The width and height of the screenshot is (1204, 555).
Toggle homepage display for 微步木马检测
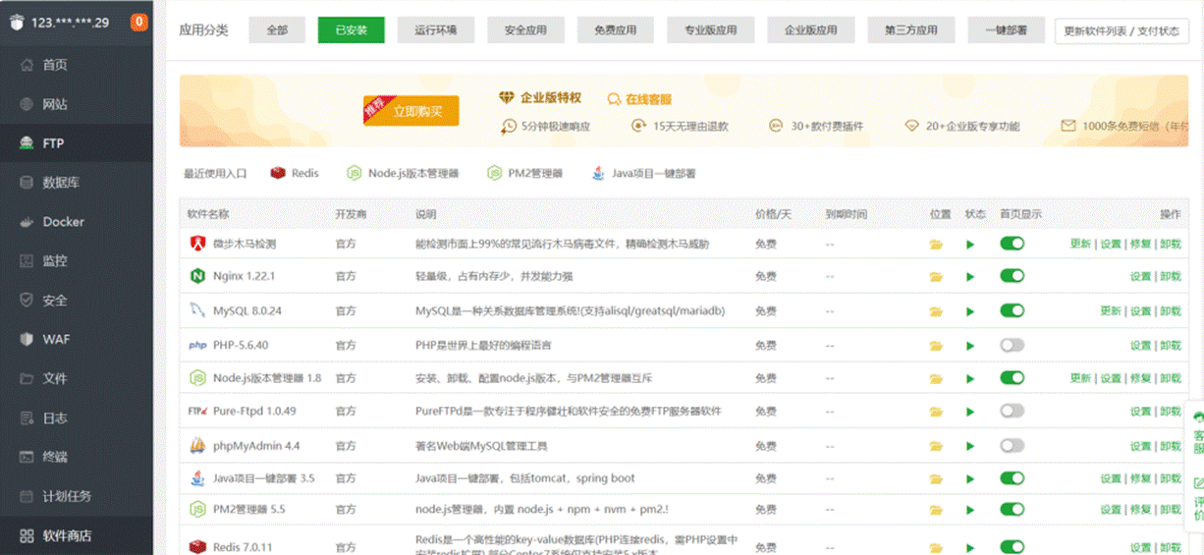[1012, 244]
